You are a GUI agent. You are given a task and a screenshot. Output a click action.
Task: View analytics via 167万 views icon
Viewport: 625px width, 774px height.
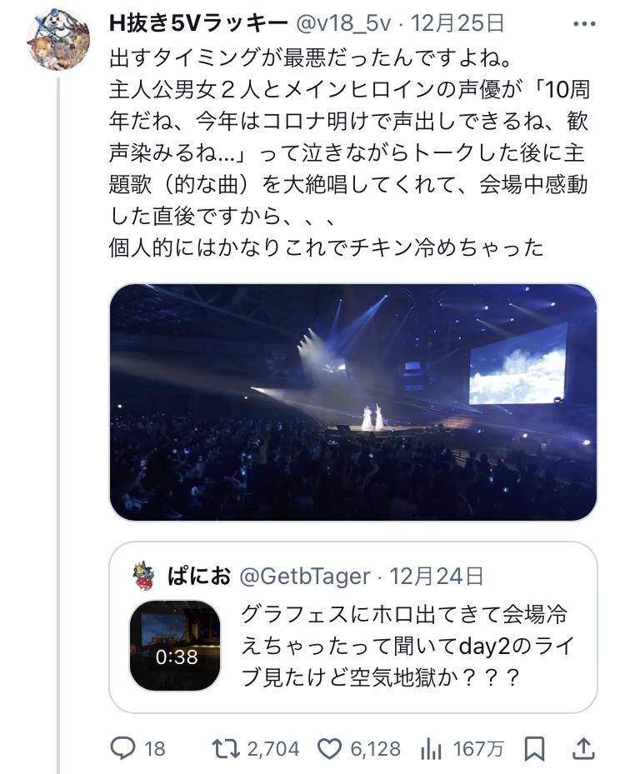click(x=431, y=749)
